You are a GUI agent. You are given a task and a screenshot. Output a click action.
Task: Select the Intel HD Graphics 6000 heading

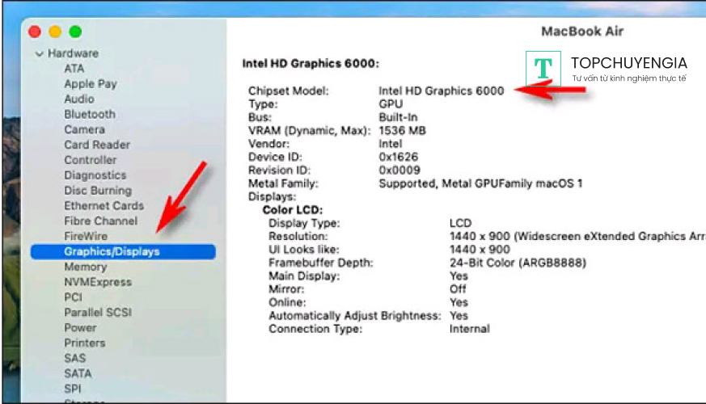click(x=311, y=63)
